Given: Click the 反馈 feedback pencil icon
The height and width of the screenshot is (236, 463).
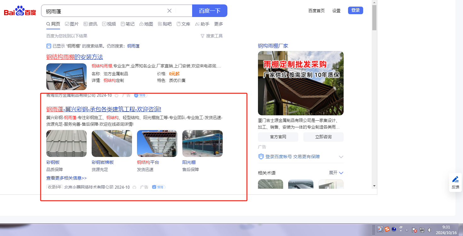Looking at the screenshot, I should 455,180.
